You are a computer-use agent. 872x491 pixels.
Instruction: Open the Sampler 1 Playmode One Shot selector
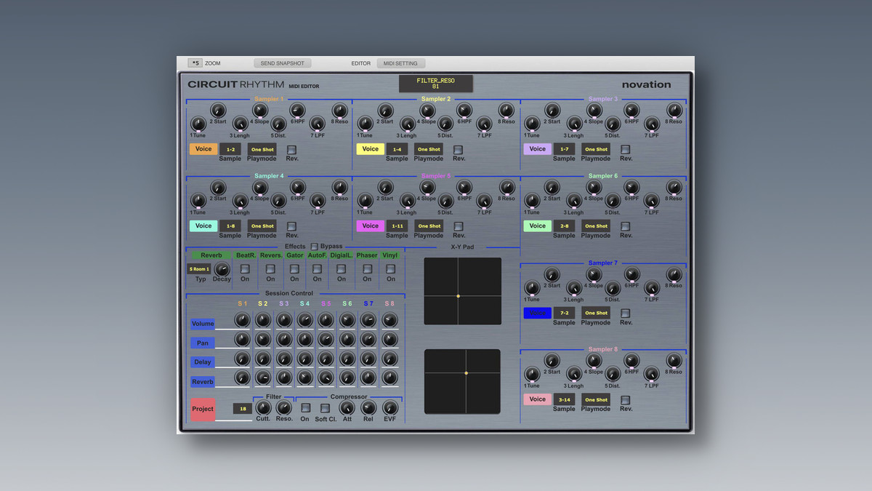pos(262,149)
